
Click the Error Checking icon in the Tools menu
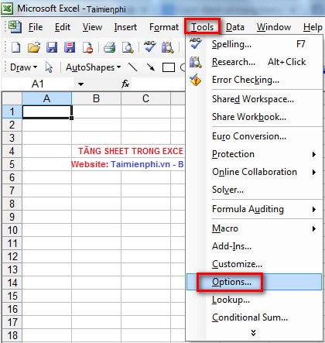[x=196, y=80]
